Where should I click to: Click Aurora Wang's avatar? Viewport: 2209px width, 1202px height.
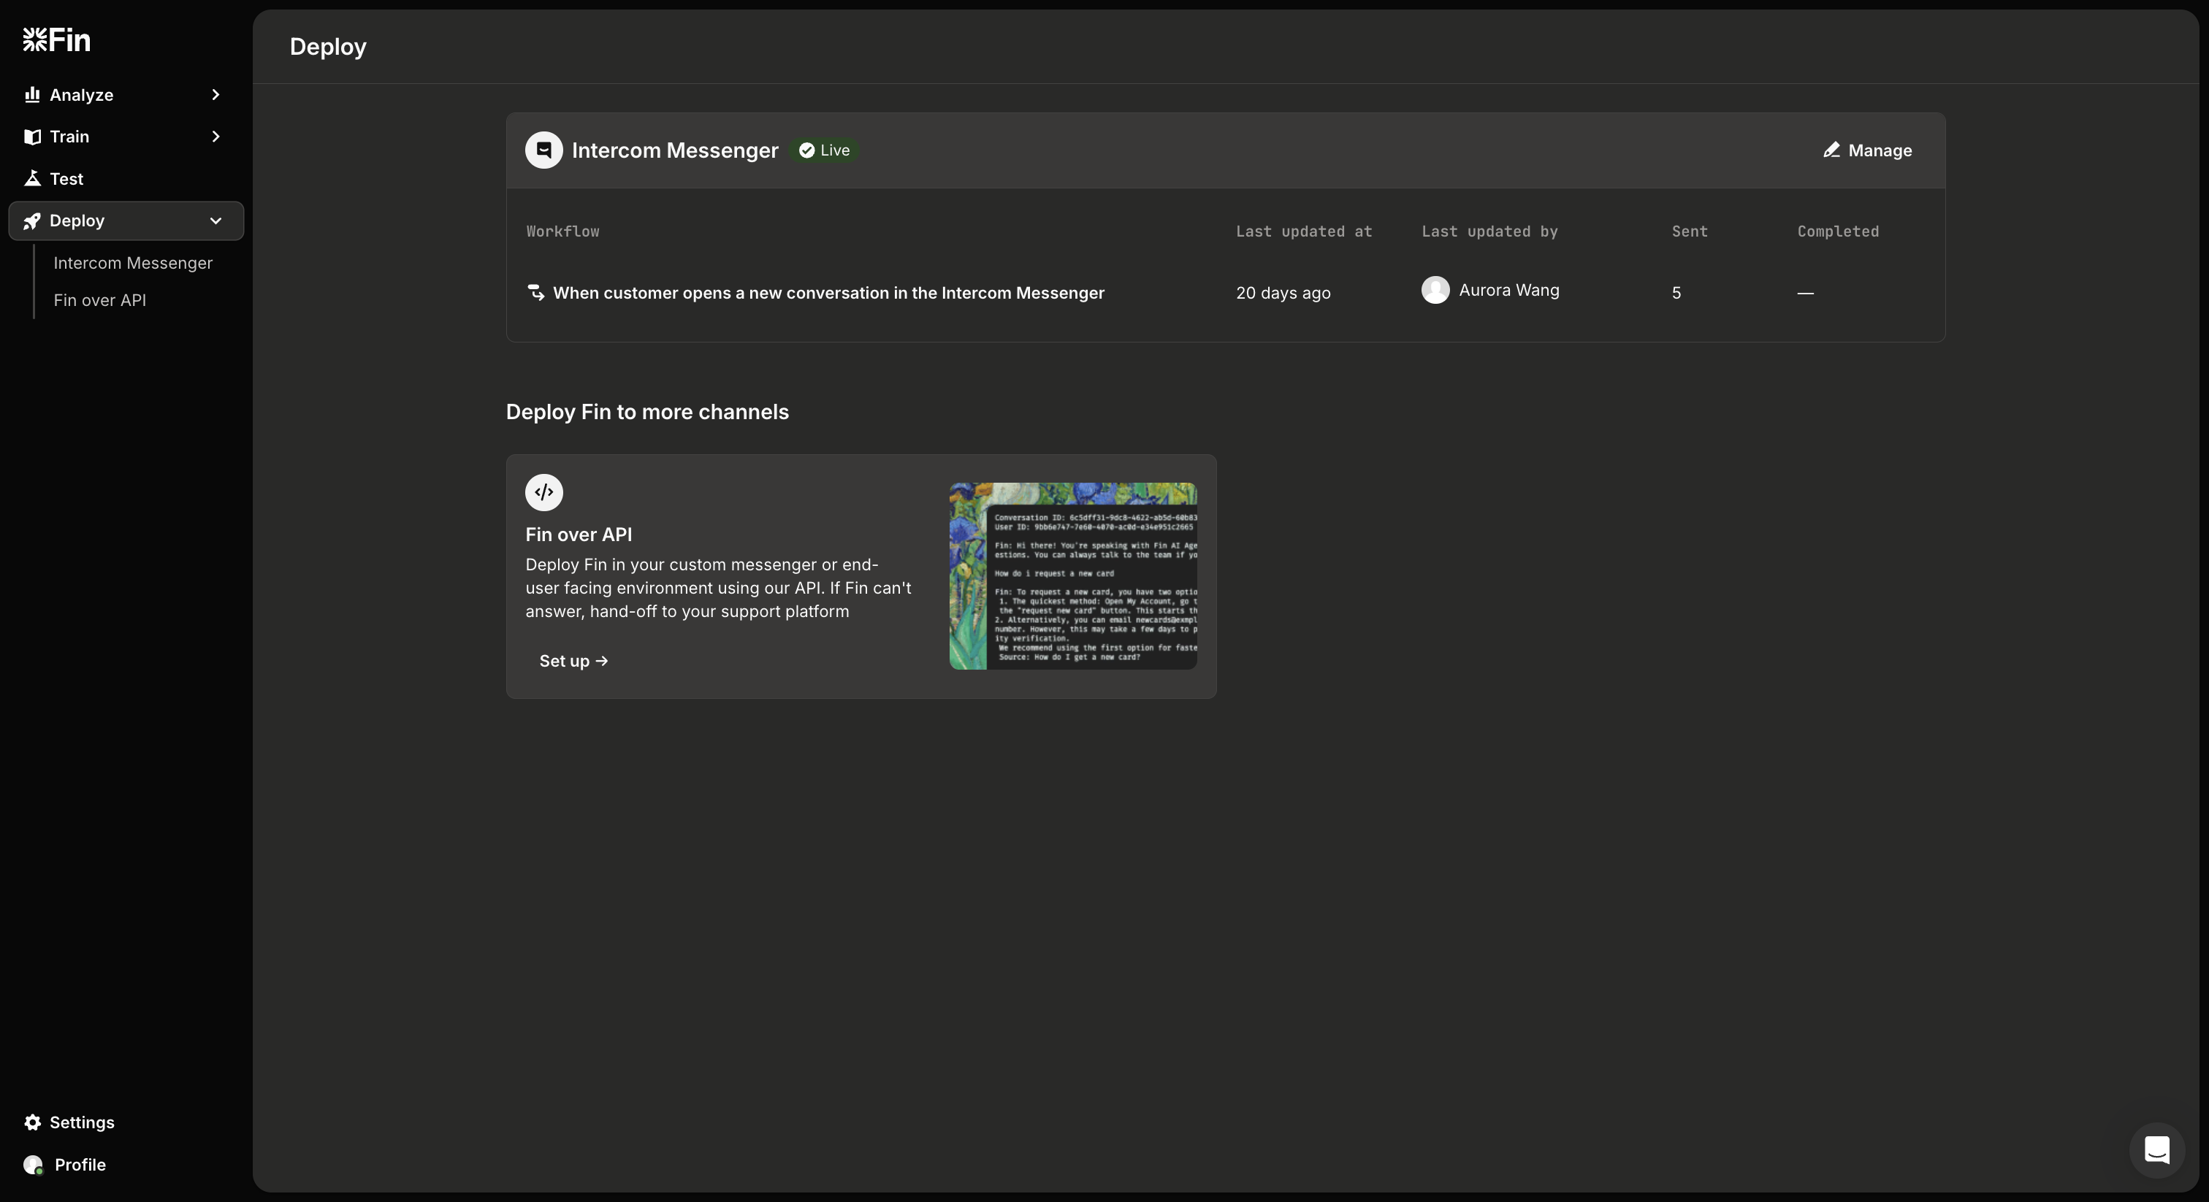click(x=1435, y=290)
